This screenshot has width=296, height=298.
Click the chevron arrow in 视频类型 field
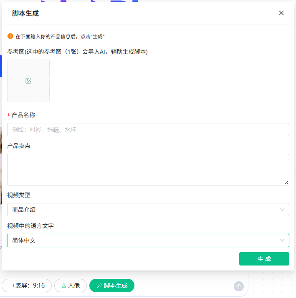pyautogui.click(x=282, y=210)
